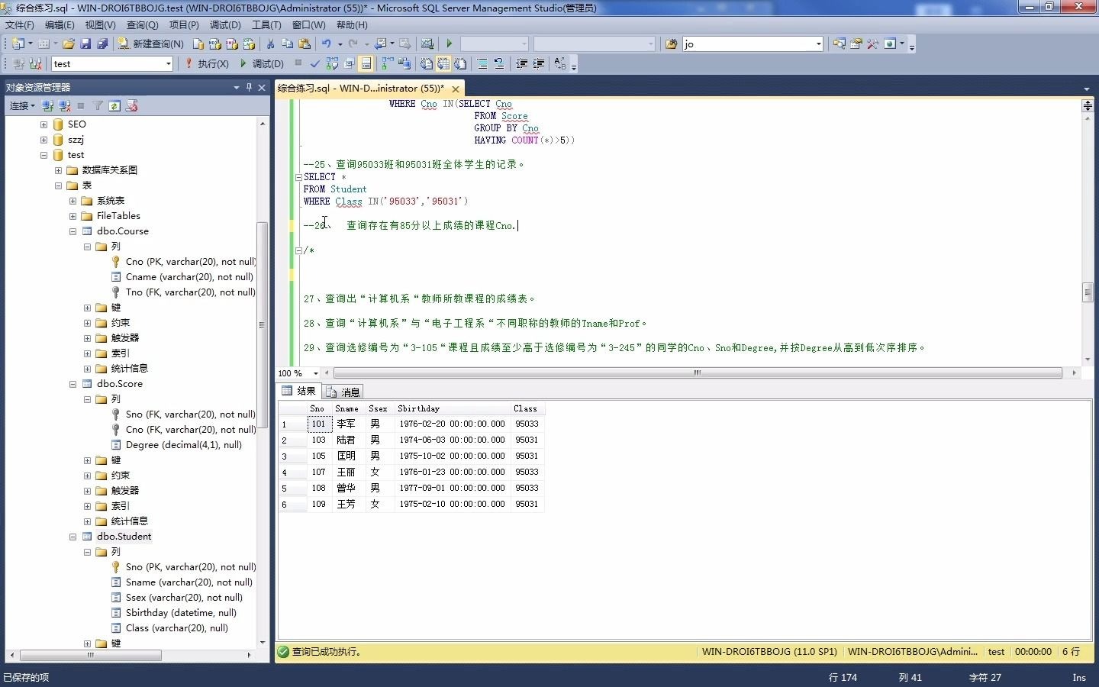Save all files in toolbar
The image size is (1099, 687).
tap(102, 44)
